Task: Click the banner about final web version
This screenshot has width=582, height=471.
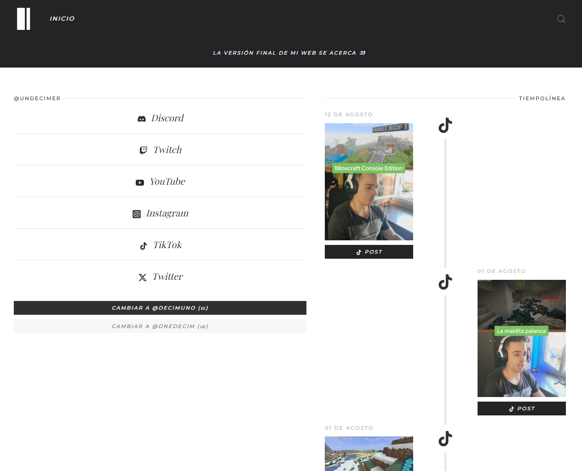Action: click(x=289, y=53)
